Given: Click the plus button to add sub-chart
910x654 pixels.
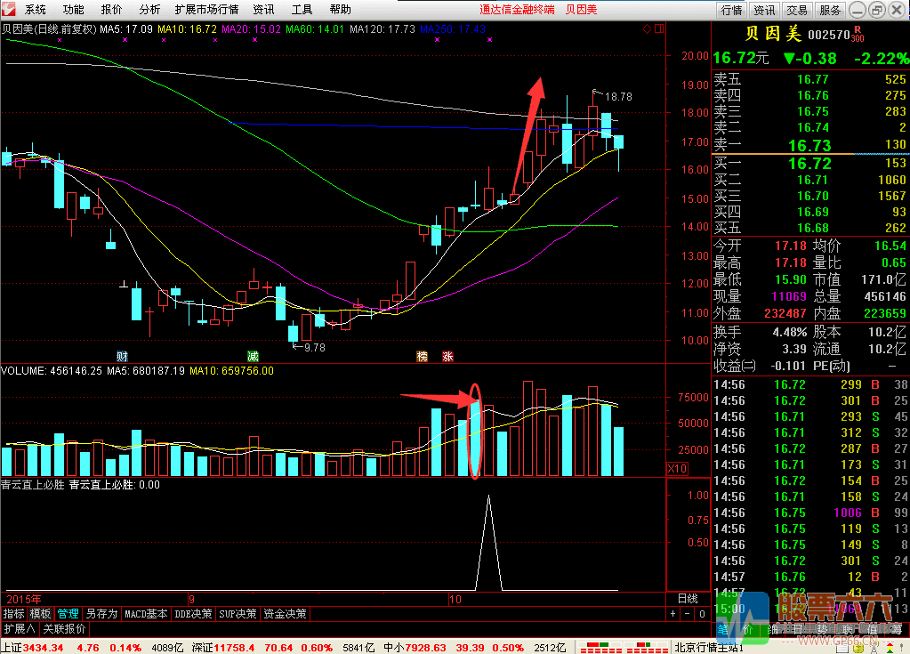Looking at the screenshot, I should [x=672, y=614].
